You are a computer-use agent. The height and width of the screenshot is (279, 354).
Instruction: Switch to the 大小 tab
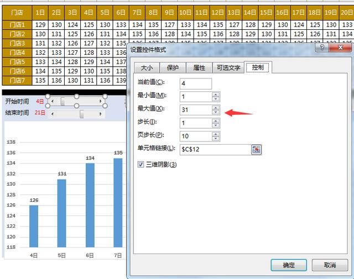tap(147, 68)
